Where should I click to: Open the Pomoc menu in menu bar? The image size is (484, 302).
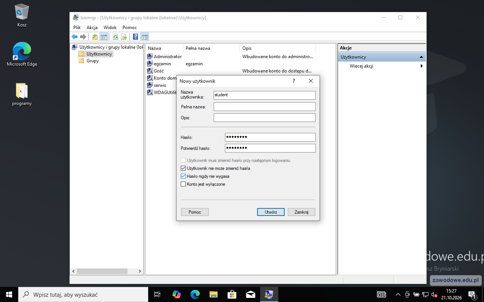pyautogui.click(x=130, y=28)
